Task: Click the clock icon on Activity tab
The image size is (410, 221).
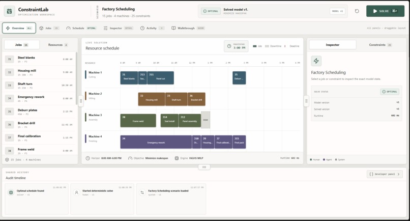Action: click(x=142, y=28)
